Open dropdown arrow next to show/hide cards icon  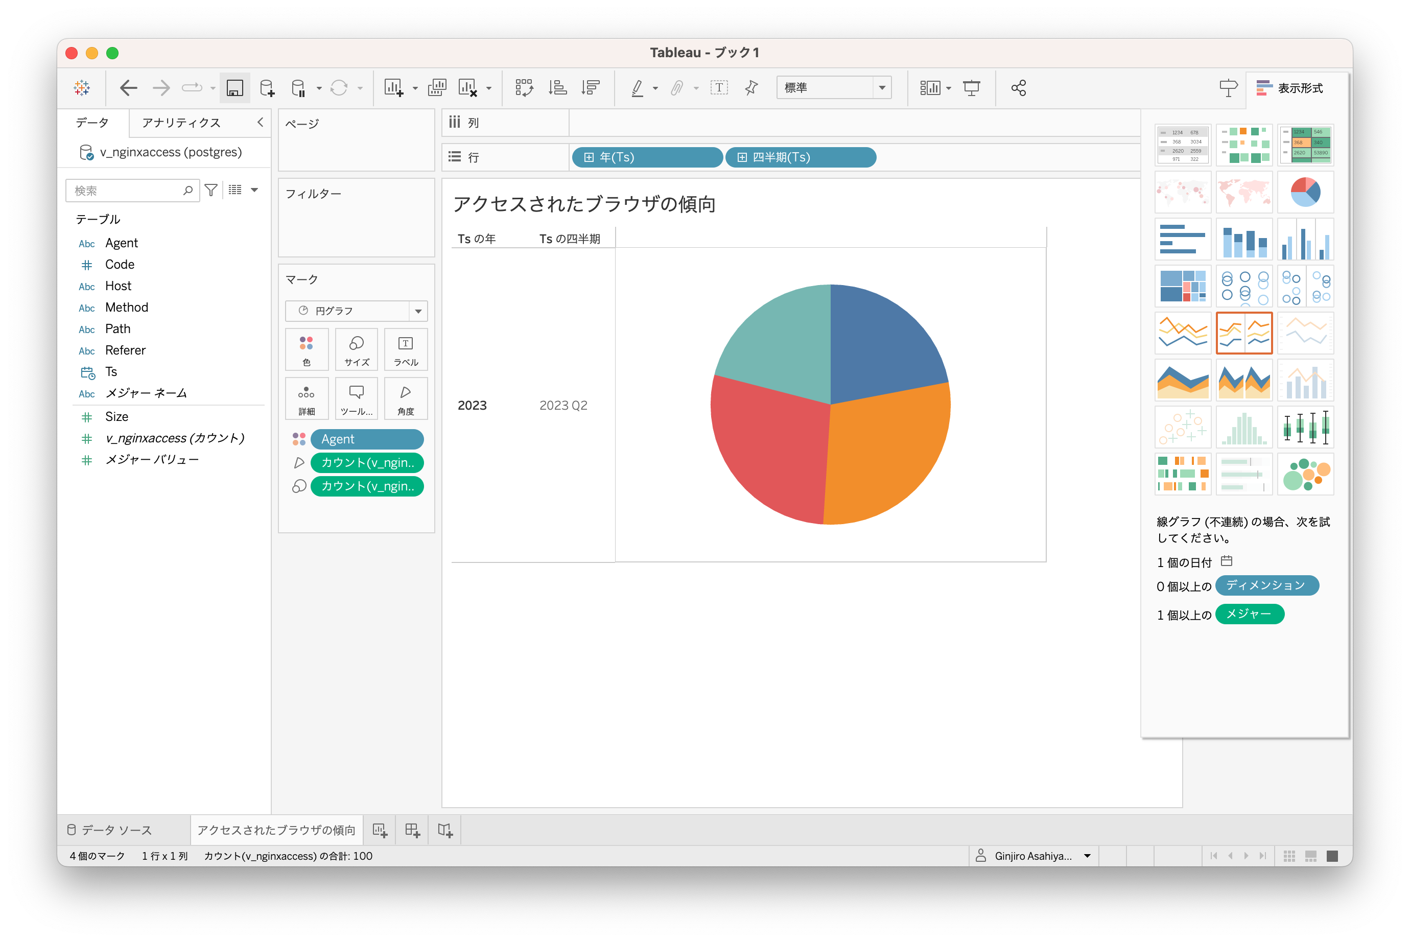point(949,89)
